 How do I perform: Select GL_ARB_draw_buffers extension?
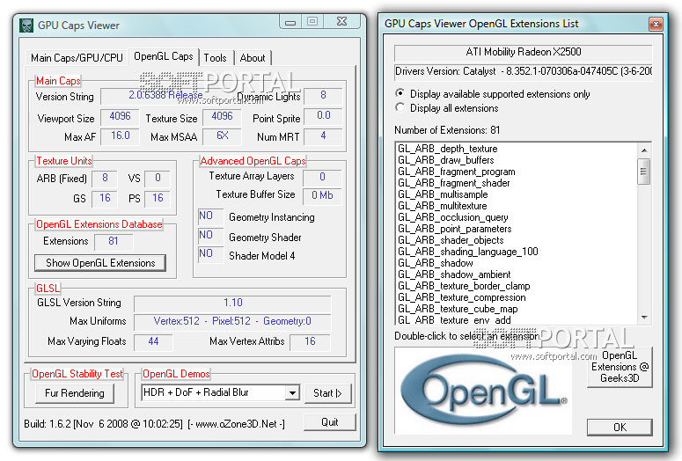[446, 160]
